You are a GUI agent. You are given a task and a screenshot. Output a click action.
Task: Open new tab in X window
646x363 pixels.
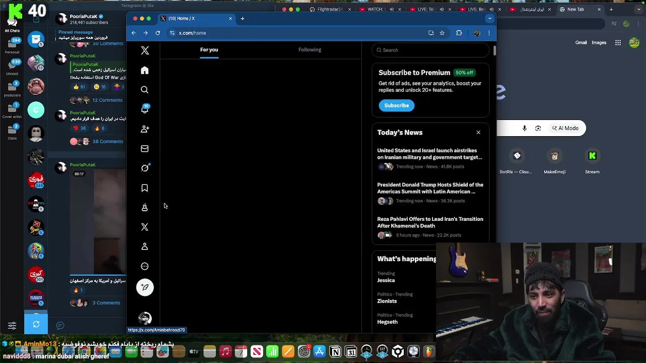(x=242, y=19)
